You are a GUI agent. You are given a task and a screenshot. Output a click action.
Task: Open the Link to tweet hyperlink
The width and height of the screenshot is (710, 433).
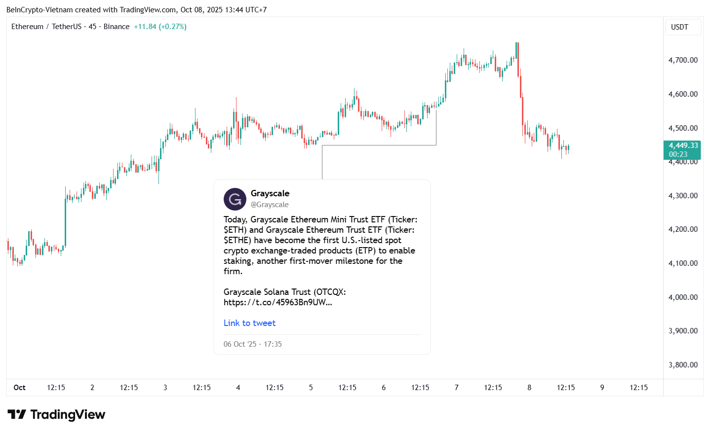(x=249, y=323)
